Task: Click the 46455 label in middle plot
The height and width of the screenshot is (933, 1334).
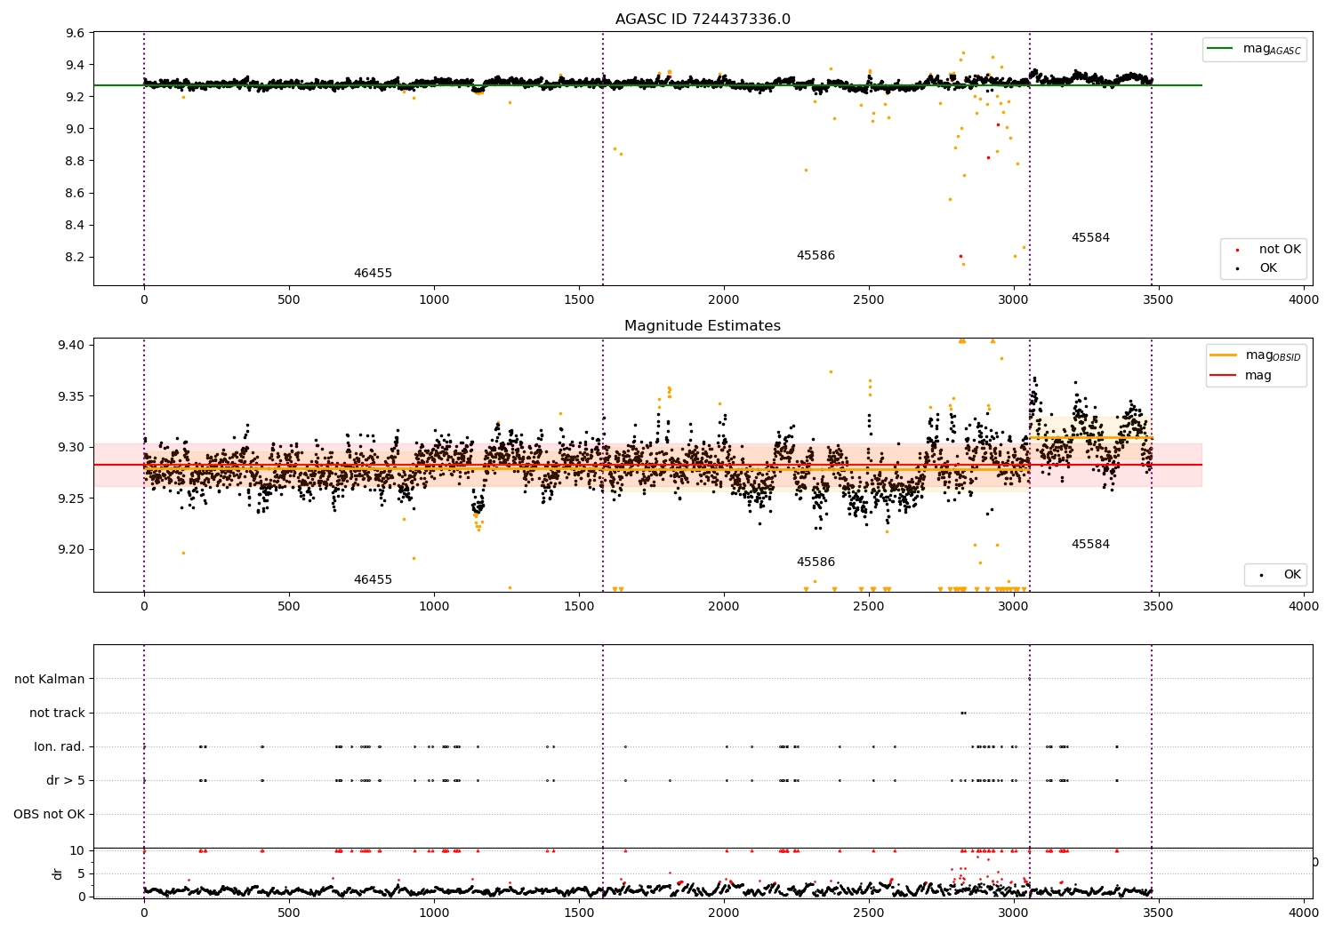Action: (373, 580)
